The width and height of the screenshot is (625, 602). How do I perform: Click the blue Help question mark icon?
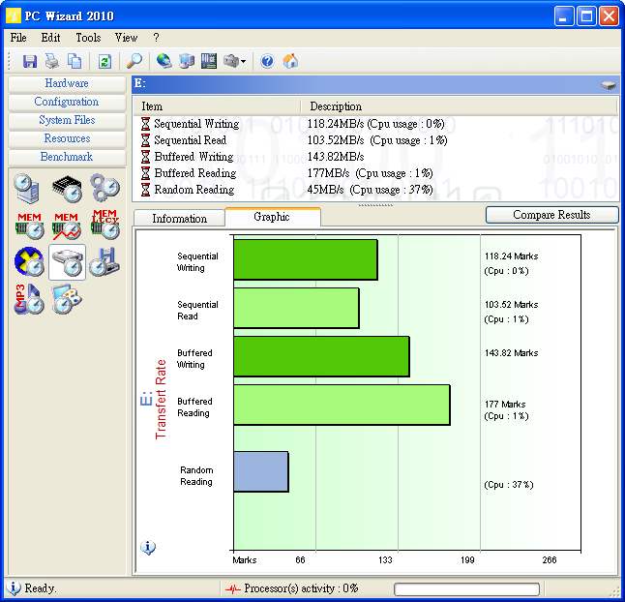(267, 61)
